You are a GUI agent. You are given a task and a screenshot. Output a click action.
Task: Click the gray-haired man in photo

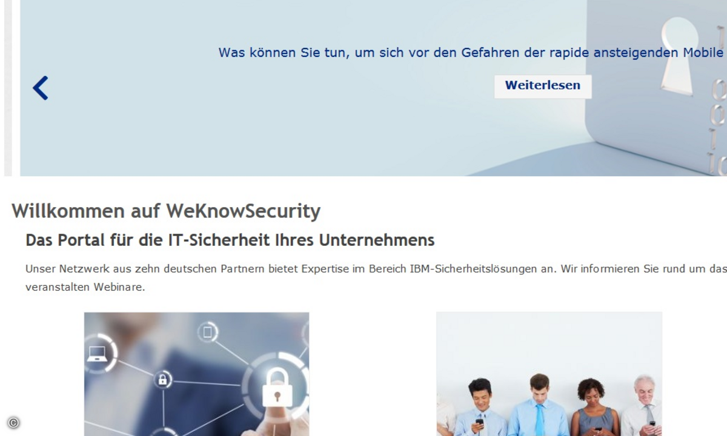[642, 406]
